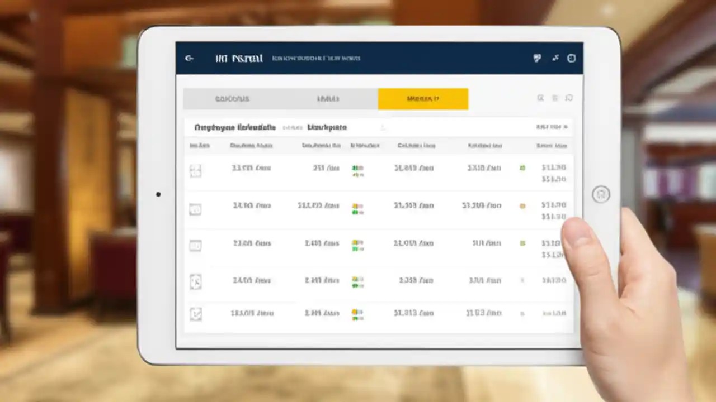Viewport: 716px width, 402px height.
Task: Select the filter icon above the table
Action: pos(555,98)
